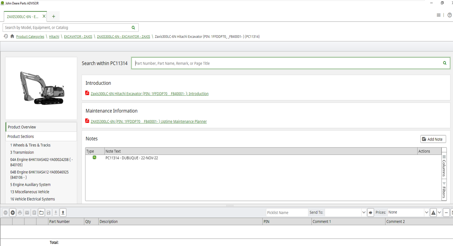This screenshot has width=453, height=246.
Task: Click the history clock icon in breadcrumb
Action: [x=6, y=36]
